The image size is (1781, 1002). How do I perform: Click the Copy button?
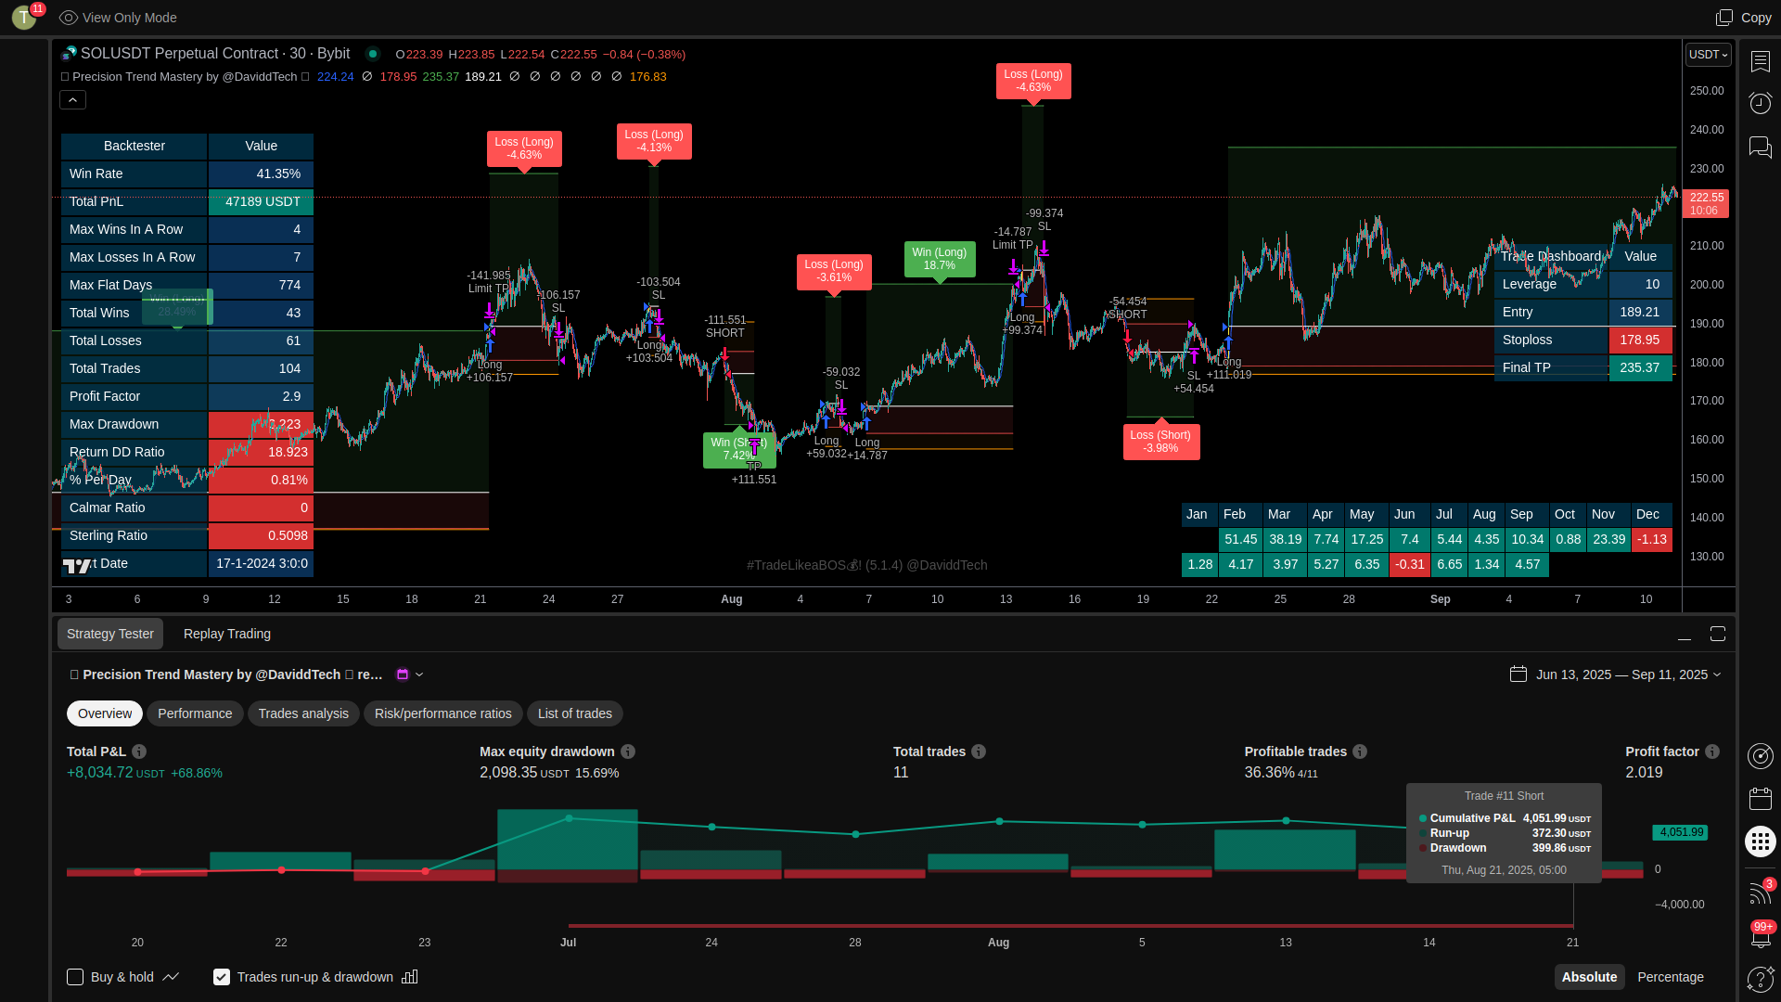[x=1744, y=18]
